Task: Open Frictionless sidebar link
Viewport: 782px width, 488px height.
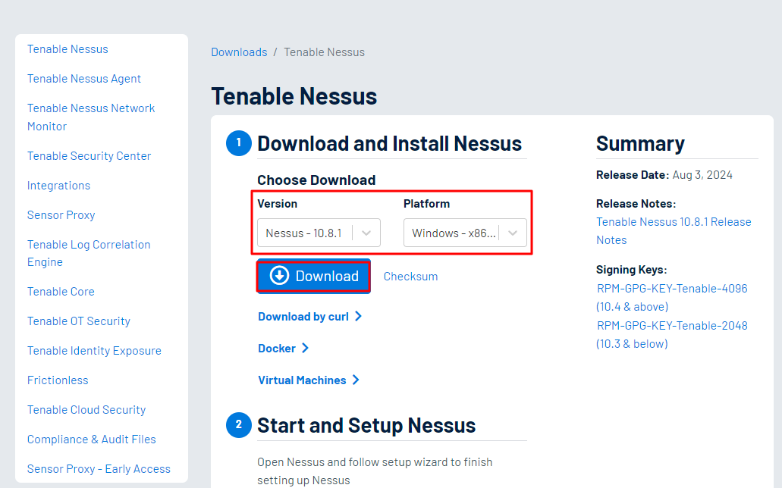Action: (58, 380)
